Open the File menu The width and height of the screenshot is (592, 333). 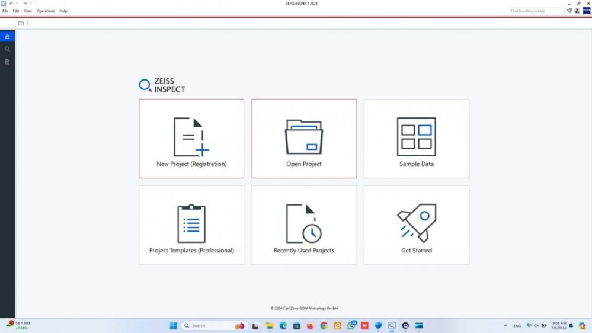5,11
